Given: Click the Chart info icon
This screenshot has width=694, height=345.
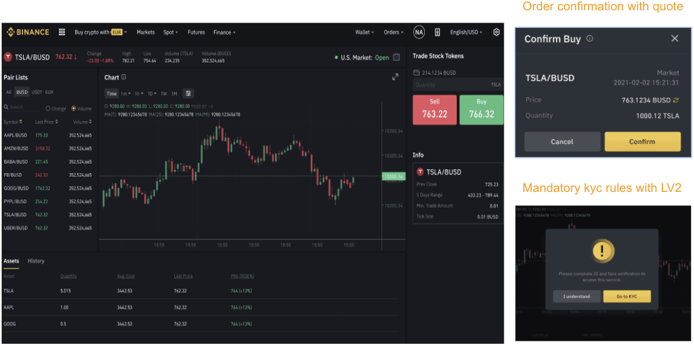Looking at the screenshot, I should (x=123, y=77).
